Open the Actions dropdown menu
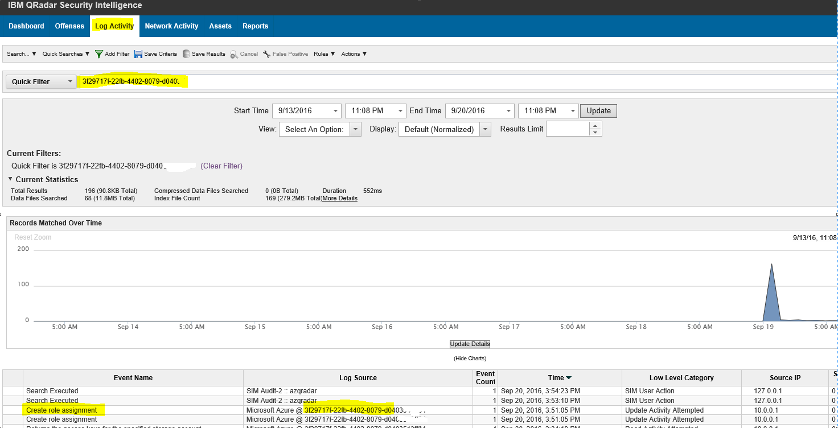838x428 pixels. pyautogui.click(x=354, y=54)
